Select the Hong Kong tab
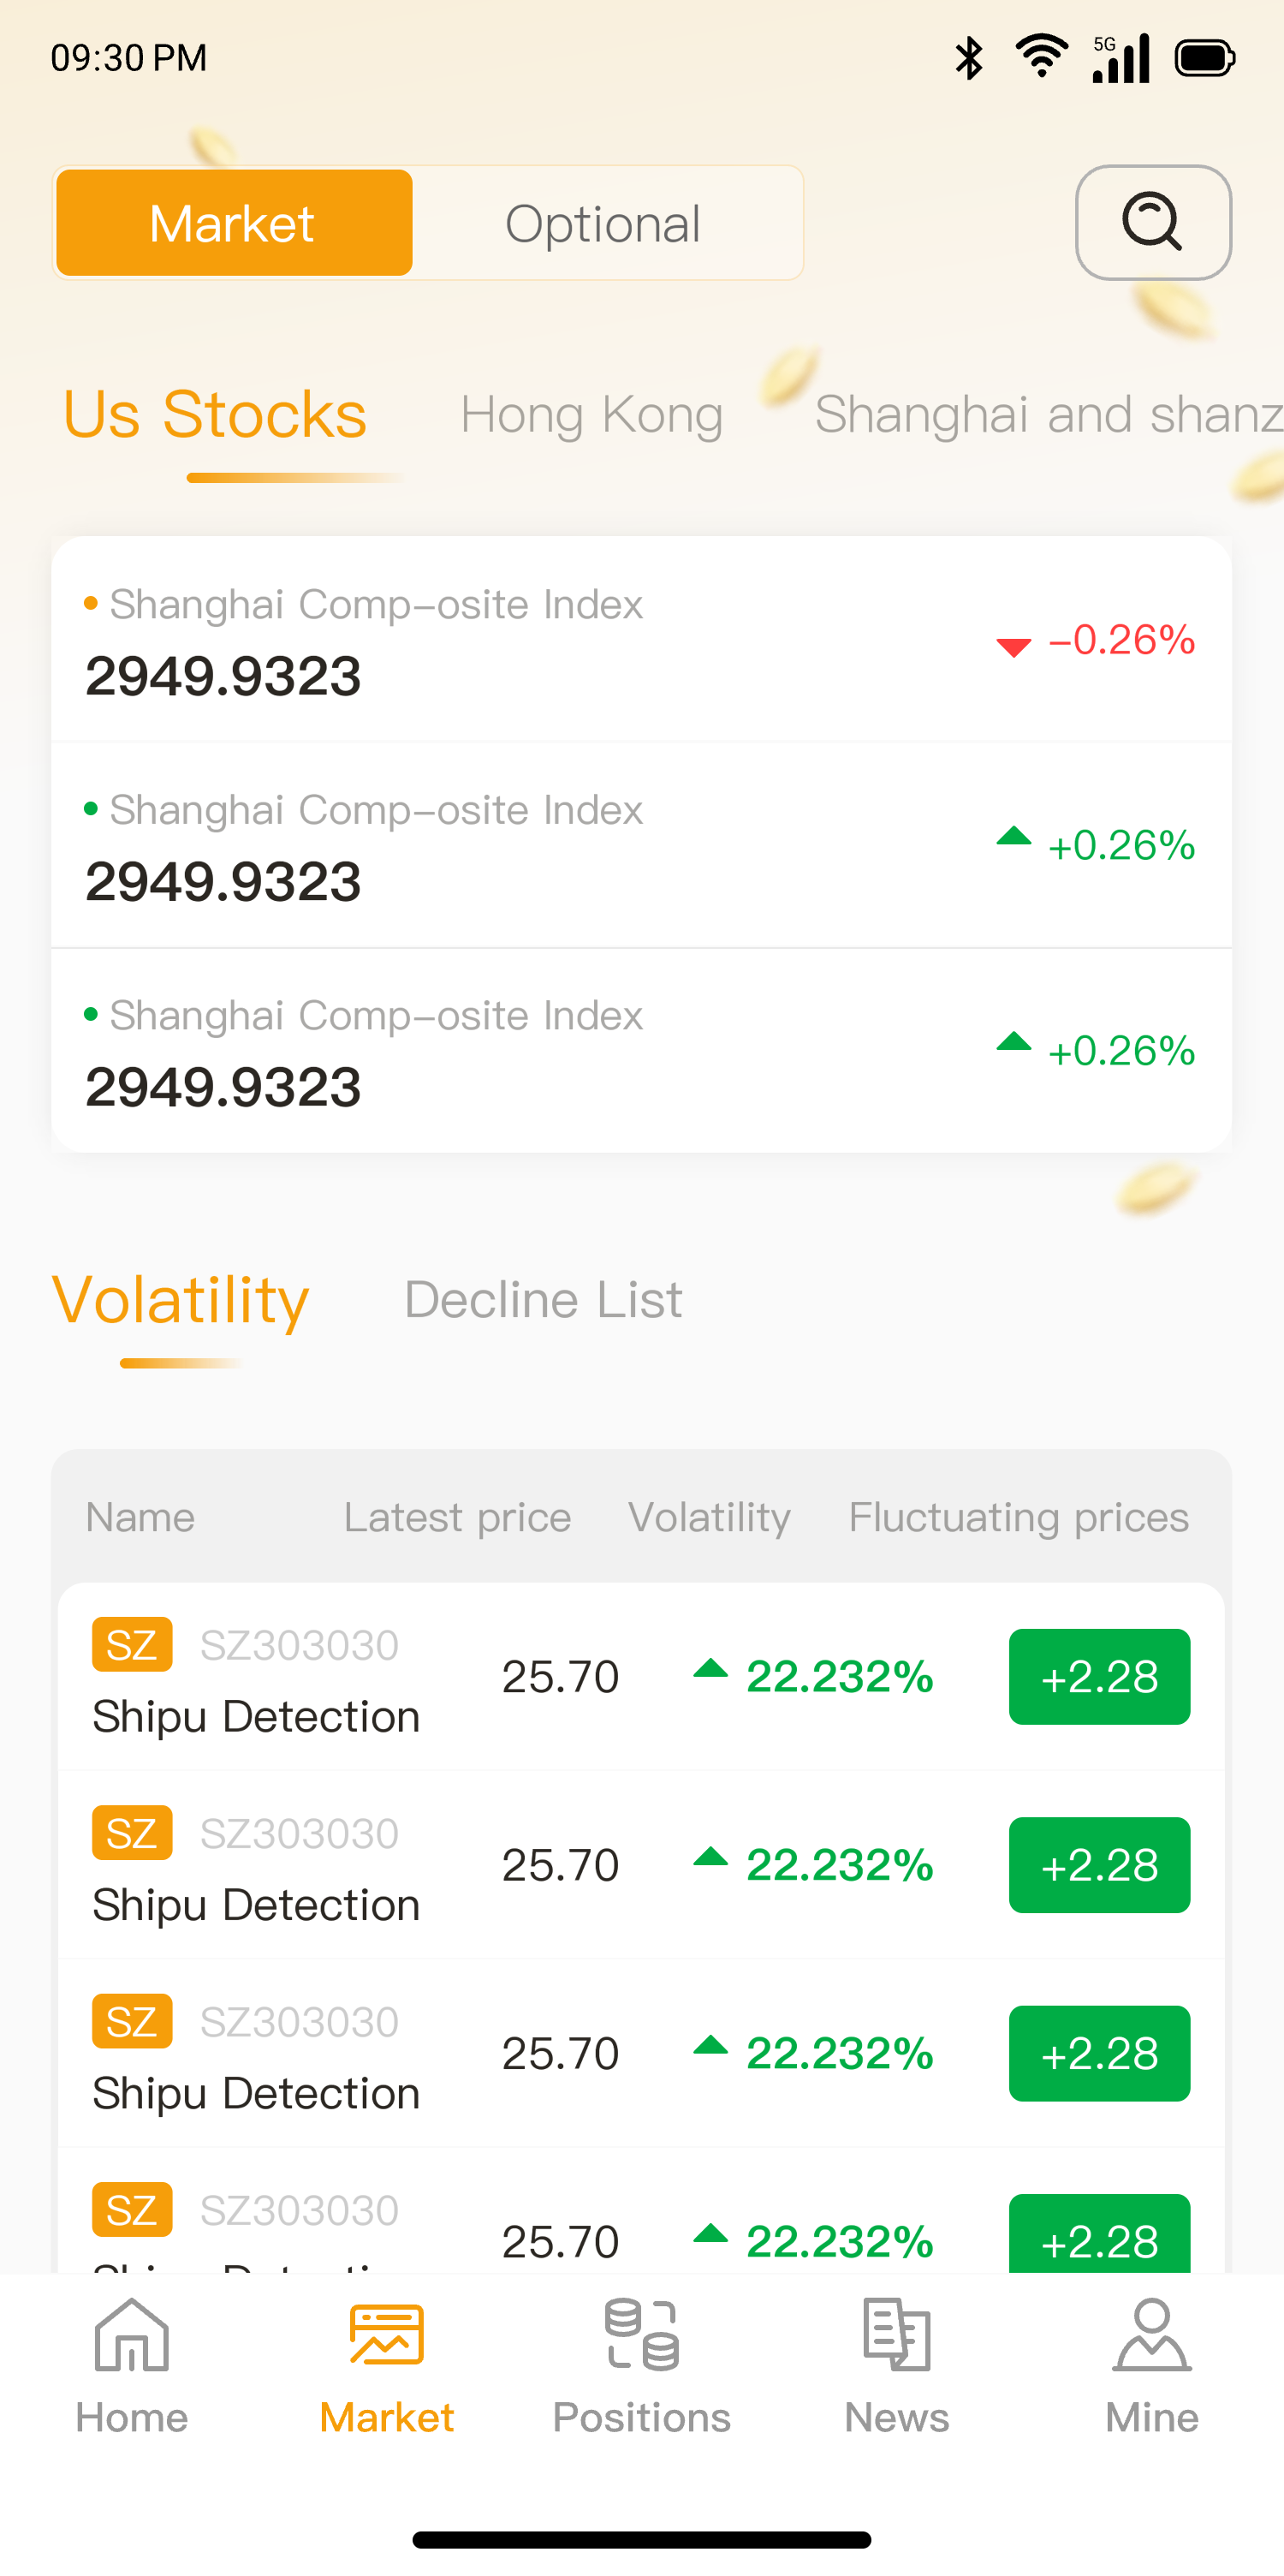The width and height of the screenshot is (1284, 2576). [591, 415]
